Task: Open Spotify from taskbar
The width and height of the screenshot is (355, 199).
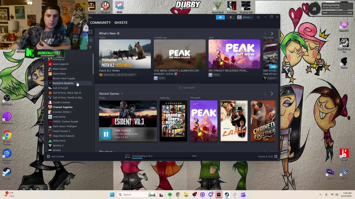Action: (170, 195)
